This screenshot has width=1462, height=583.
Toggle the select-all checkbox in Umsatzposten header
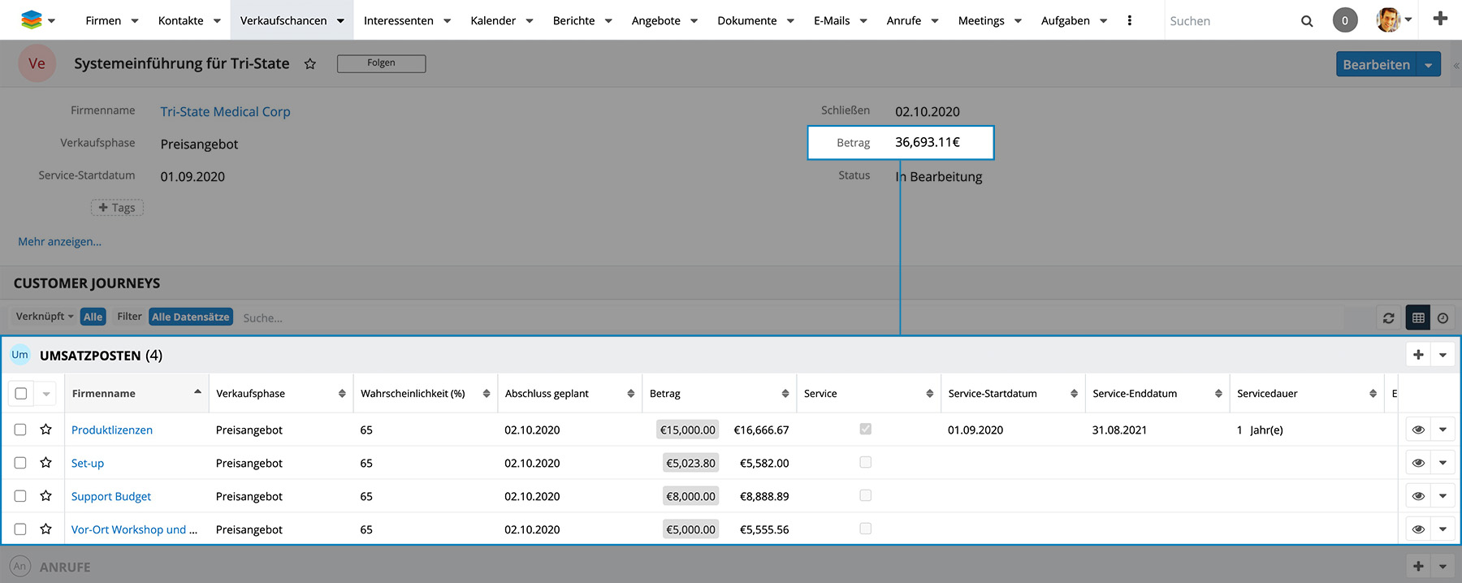coord(21,394)
